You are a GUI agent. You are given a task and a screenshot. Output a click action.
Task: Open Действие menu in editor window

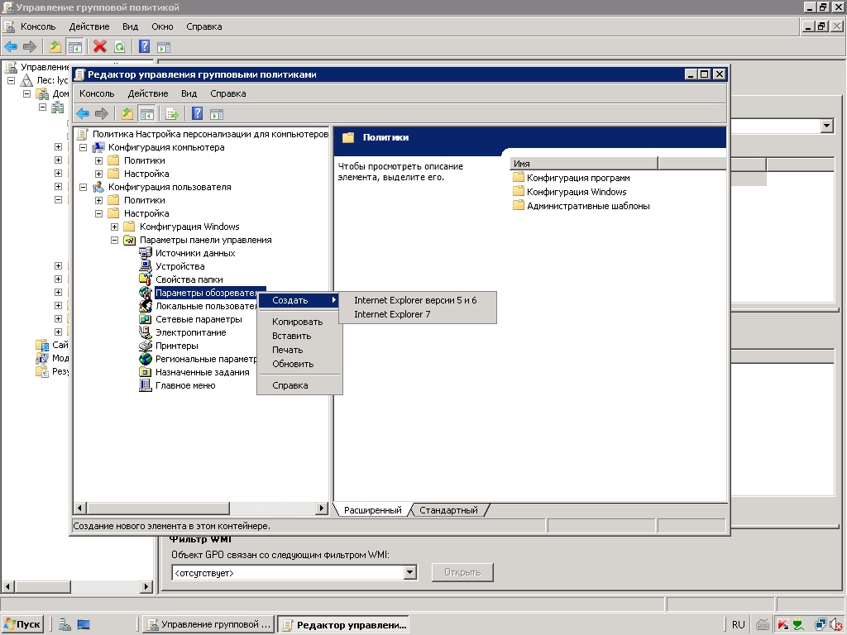coord(148,93)
